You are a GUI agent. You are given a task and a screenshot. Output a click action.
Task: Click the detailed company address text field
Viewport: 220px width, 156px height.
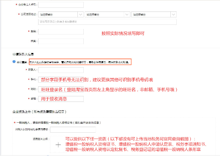coord(107,22)
